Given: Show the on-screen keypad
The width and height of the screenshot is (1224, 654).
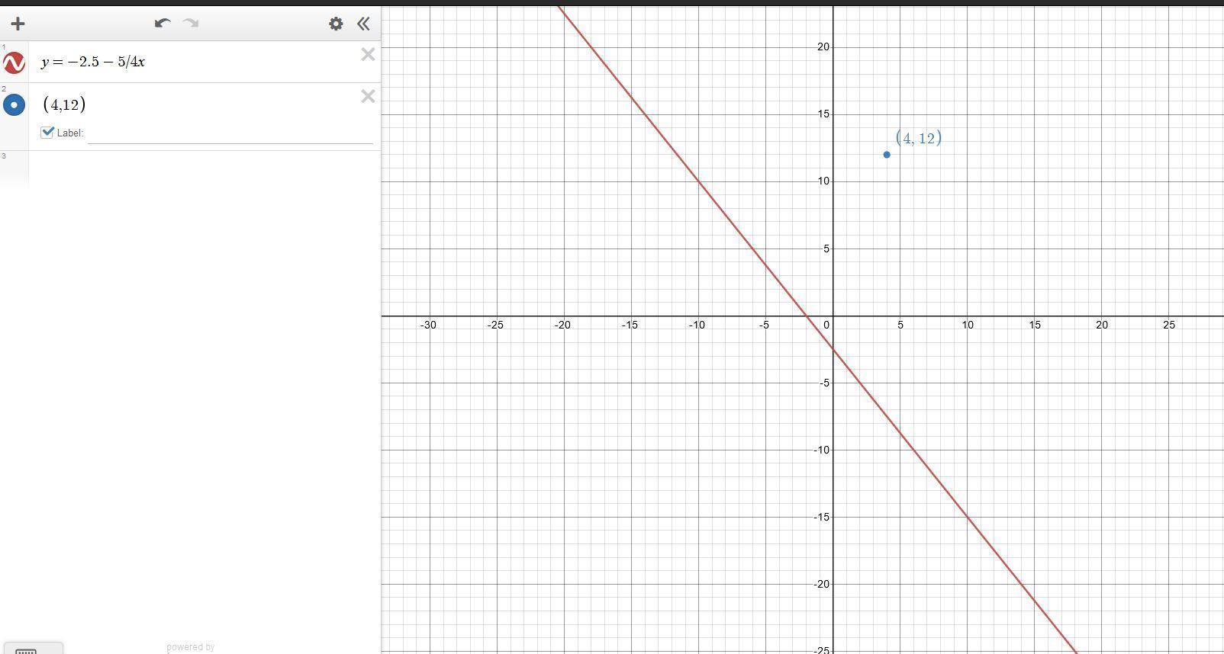Looking at the screenshot, I should coord(32,649).
